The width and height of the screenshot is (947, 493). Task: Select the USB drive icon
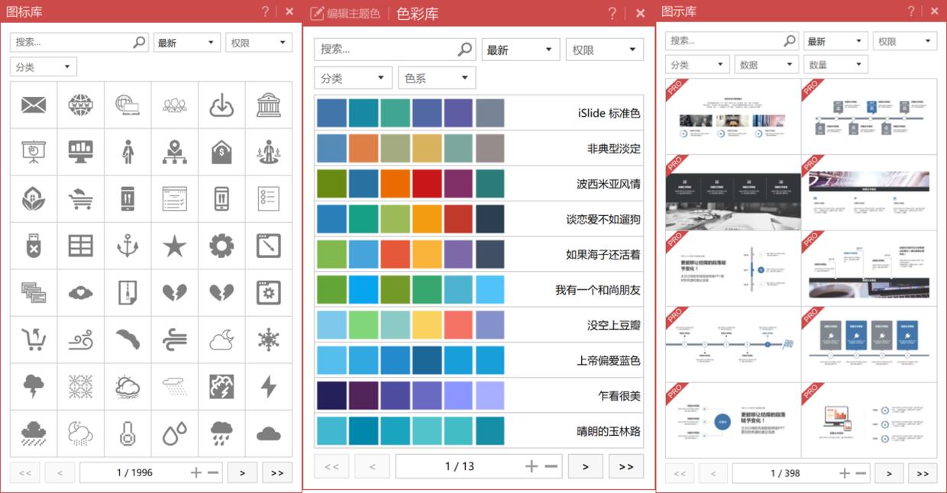33,246
